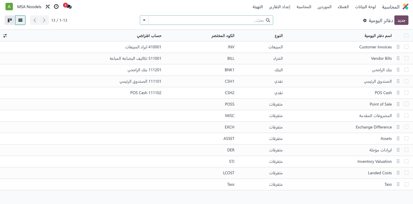Create a new journal with جديد button
The height and width of the screenshot is (204, 413).
(401, 20)
